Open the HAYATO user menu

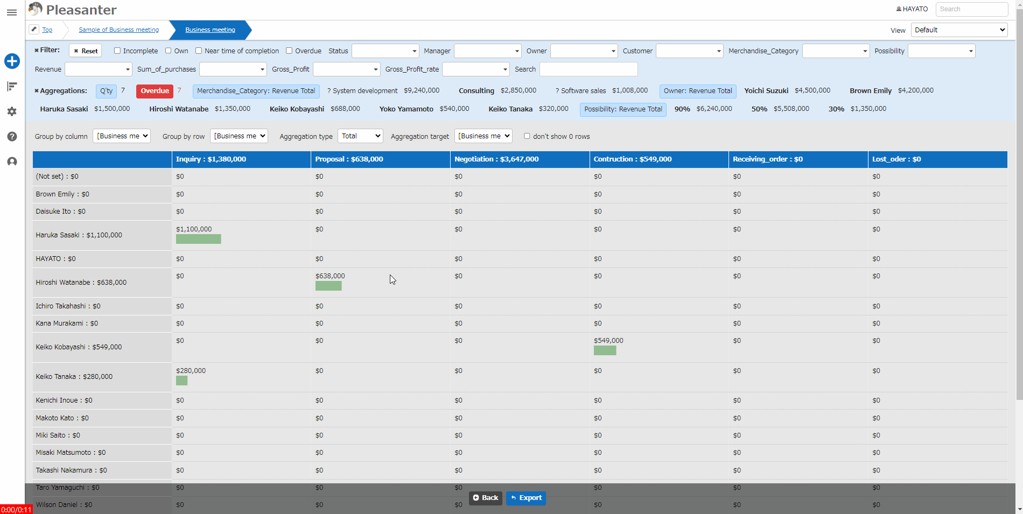[912, 9]
